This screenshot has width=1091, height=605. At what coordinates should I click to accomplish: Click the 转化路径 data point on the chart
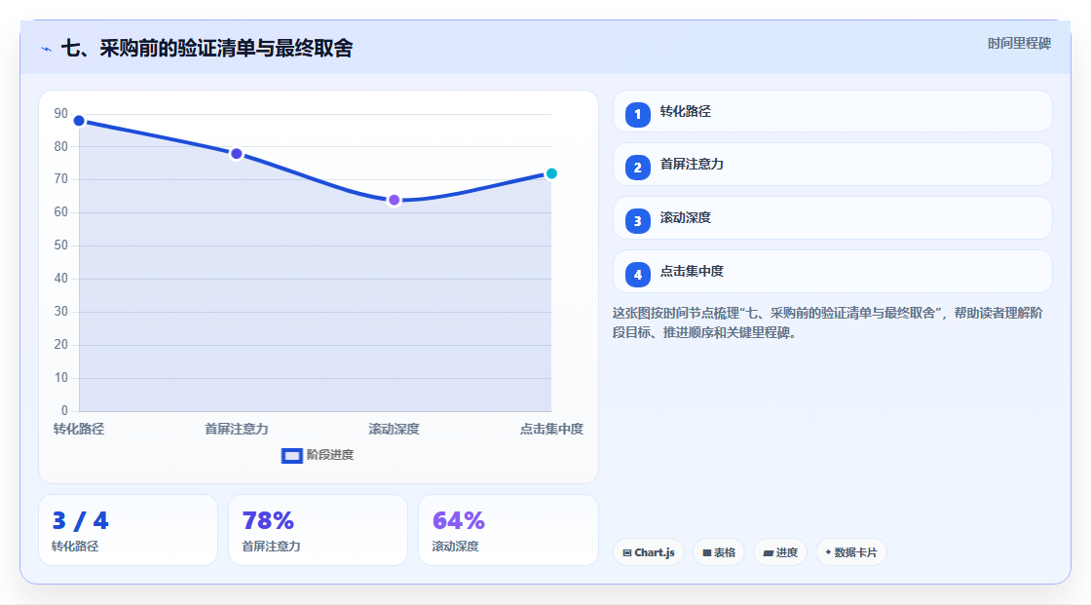pyautogui.click(x=79, y=121)
